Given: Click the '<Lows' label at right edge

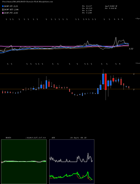Looking at the screenshot, I should (138, 63).
